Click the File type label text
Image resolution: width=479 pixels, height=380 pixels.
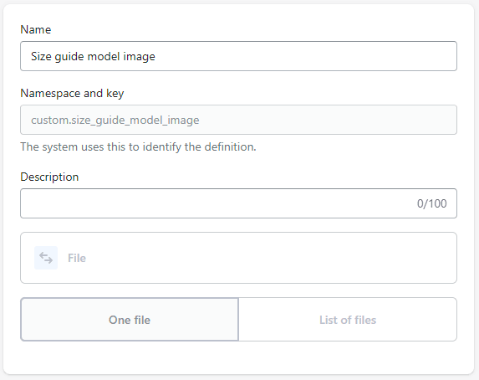pos(77,258)
